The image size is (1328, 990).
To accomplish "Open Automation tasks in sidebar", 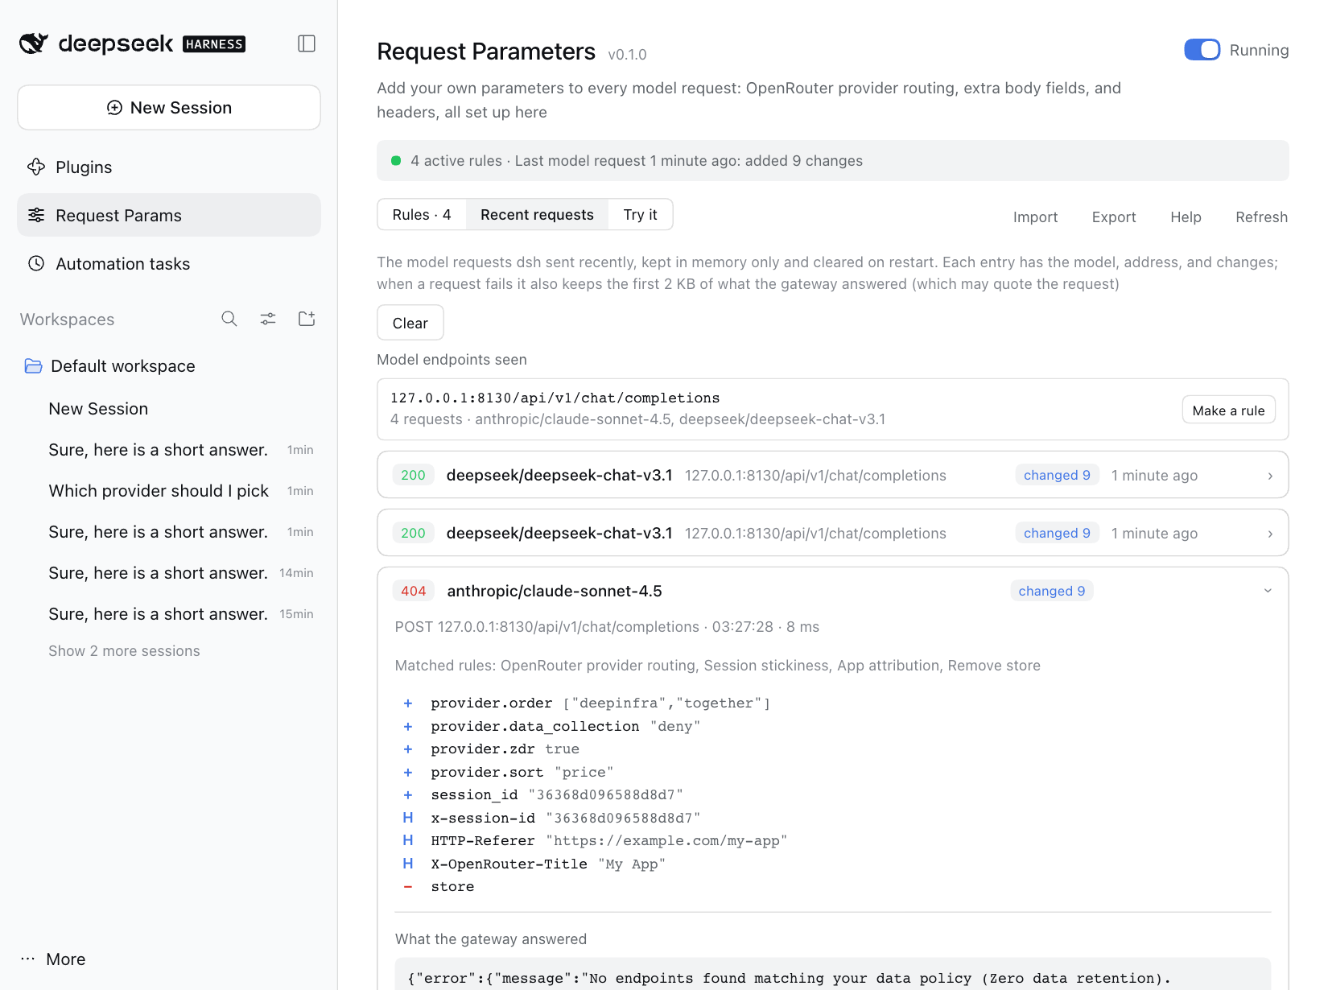I will (169, 263).
